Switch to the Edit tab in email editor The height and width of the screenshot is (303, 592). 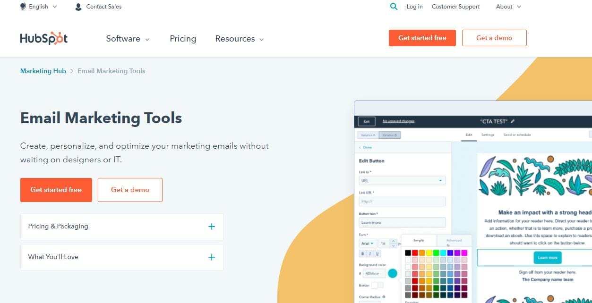(x=469, y=135)
